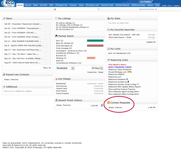Viewport: 181px width, 150px height.
Task: Click the My Listings widget icon
Action: pyautogui.click(x=56, y=18)
